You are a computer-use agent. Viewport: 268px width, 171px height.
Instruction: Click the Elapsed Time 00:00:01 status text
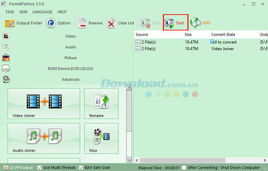159,168
